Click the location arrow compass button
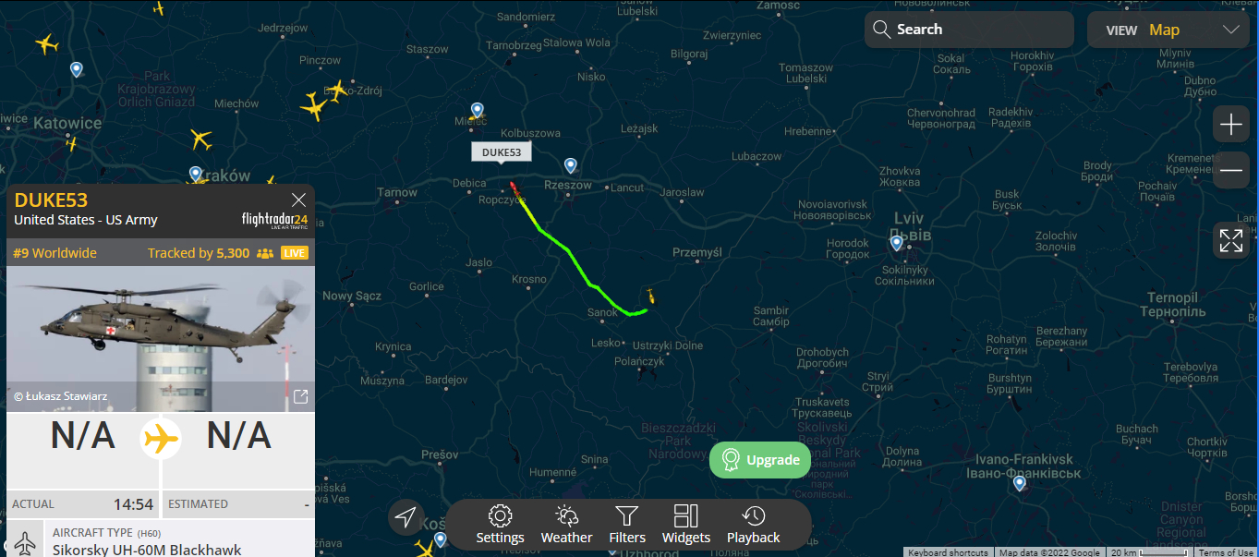 [x=406, y=517]
